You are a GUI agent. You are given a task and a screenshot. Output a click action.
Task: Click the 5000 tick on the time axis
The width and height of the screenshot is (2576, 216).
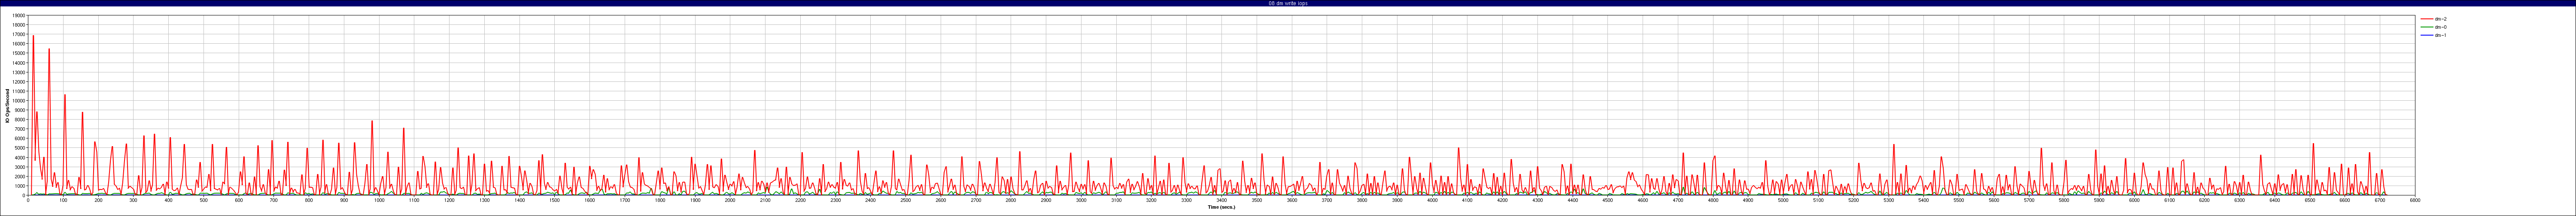click(1783, 200)
